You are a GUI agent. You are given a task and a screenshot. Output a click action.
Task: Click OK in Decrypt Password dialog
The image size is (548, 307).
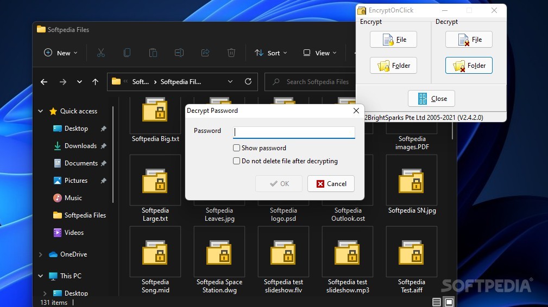(x=279, y=183)
